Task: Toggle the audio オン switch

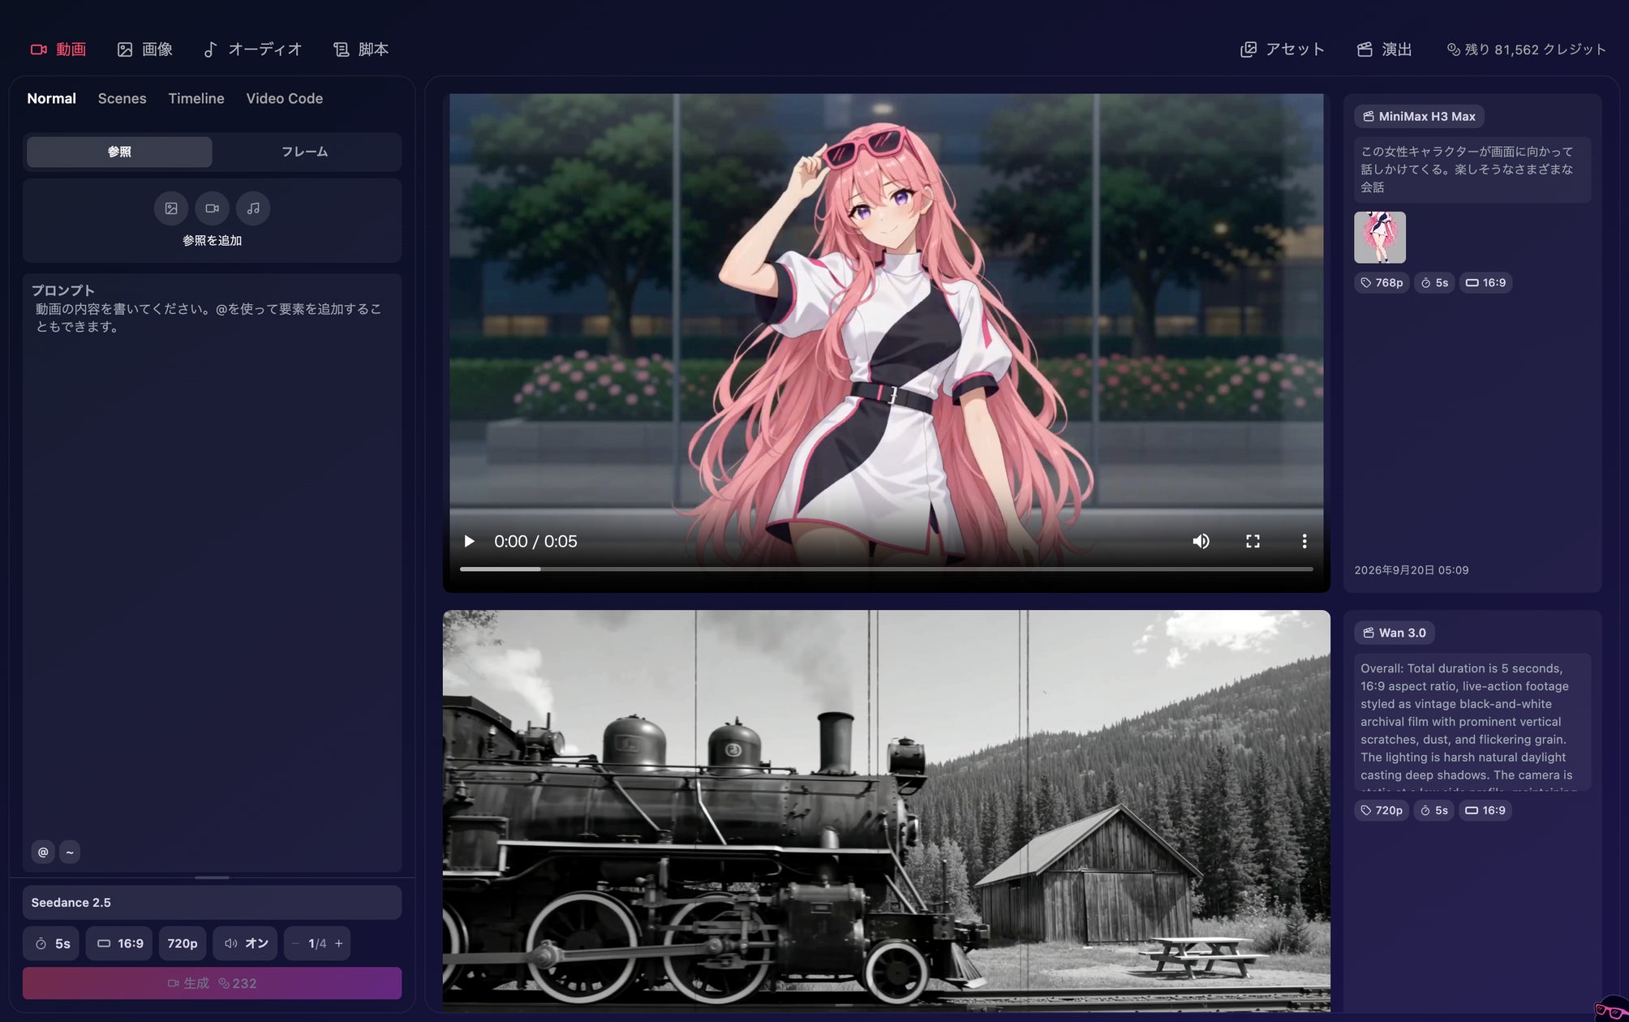Action: pyautogui.click(x=245, y=943)
